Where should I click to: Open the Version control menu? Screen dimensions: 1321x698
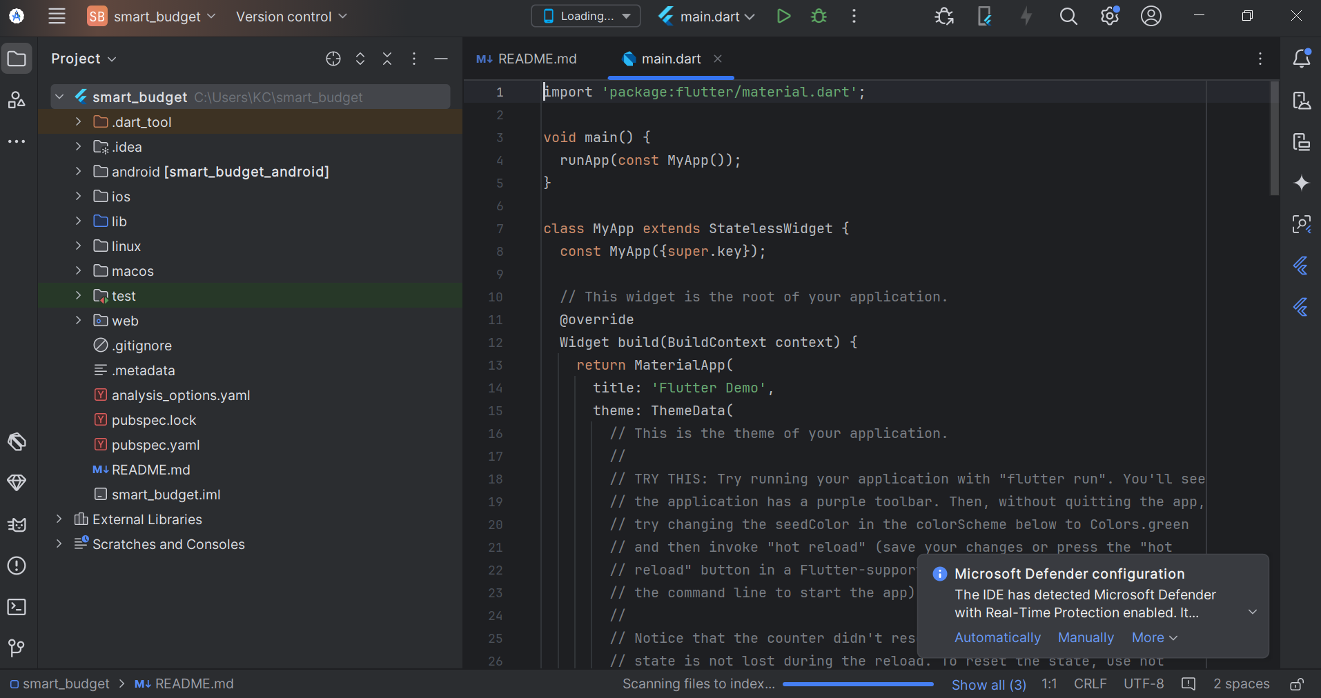pos(291,17)
